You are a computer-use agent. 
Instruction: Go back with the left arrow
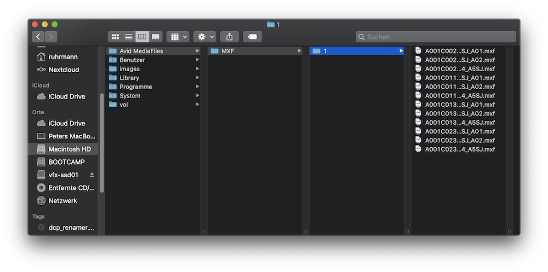pyautogui.click(x=38, y=37)
